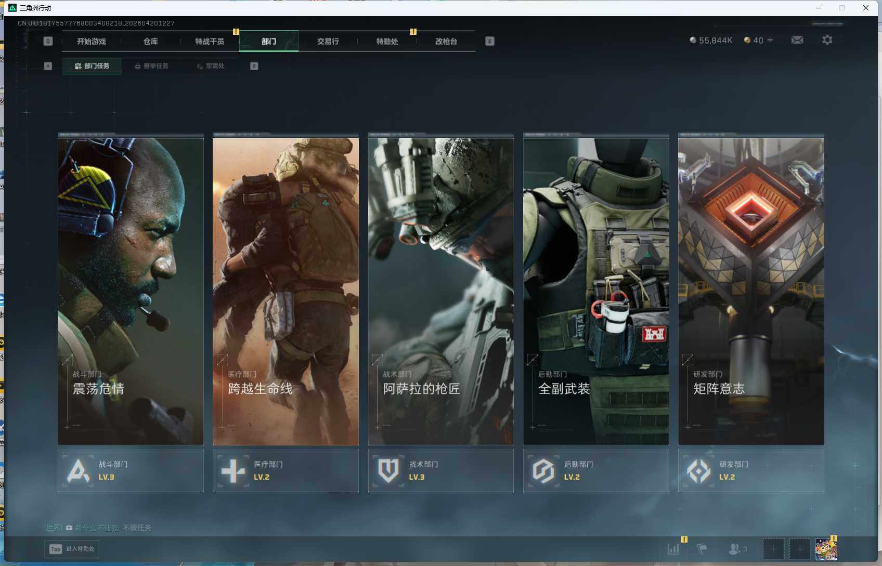Image resolution: width=882 pixels, height=566 pixels.
Task: Click the small icon above 医疗部门 on 跨越生命线 card
Action: [x=222, y=360]
